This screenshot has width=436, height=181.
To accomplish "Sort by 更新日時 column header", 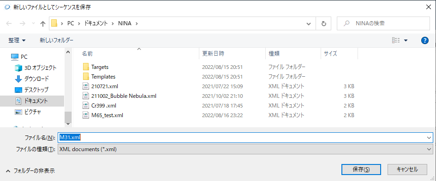I will (213, 54).
